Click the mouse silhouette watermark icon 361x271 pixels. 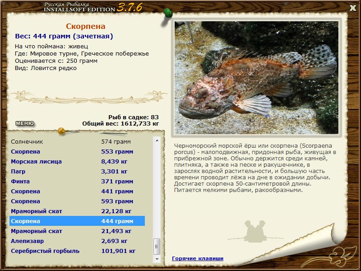255,232
